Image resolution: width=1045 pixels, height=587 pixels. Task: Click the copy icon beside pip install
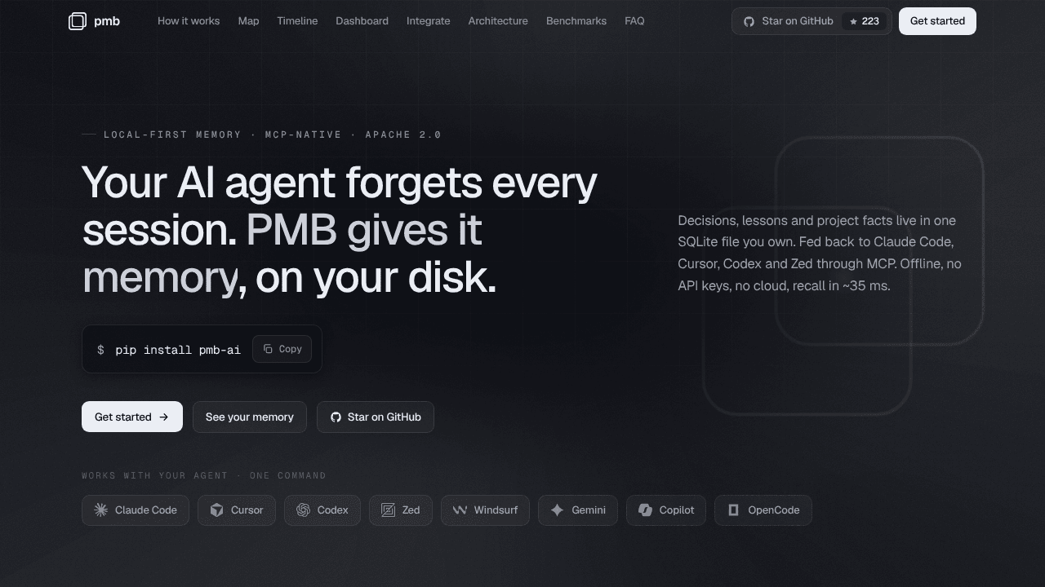click(x=268, y=349)
